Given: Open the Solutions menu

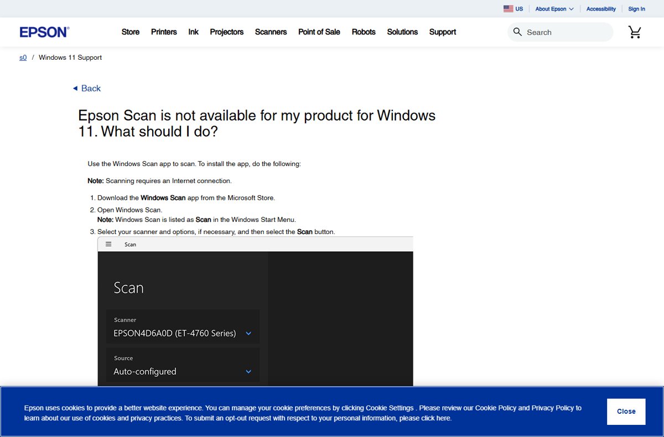Looking at the screenshot, I should [x=402, y=32].
